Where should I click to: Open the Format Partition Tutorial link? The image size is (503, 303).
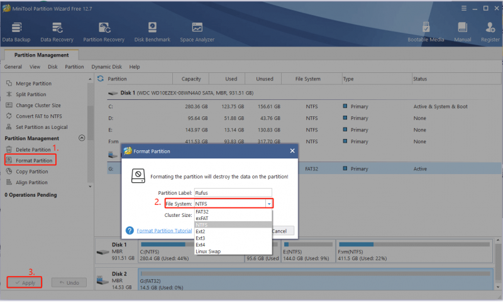[x=164, y=231]
